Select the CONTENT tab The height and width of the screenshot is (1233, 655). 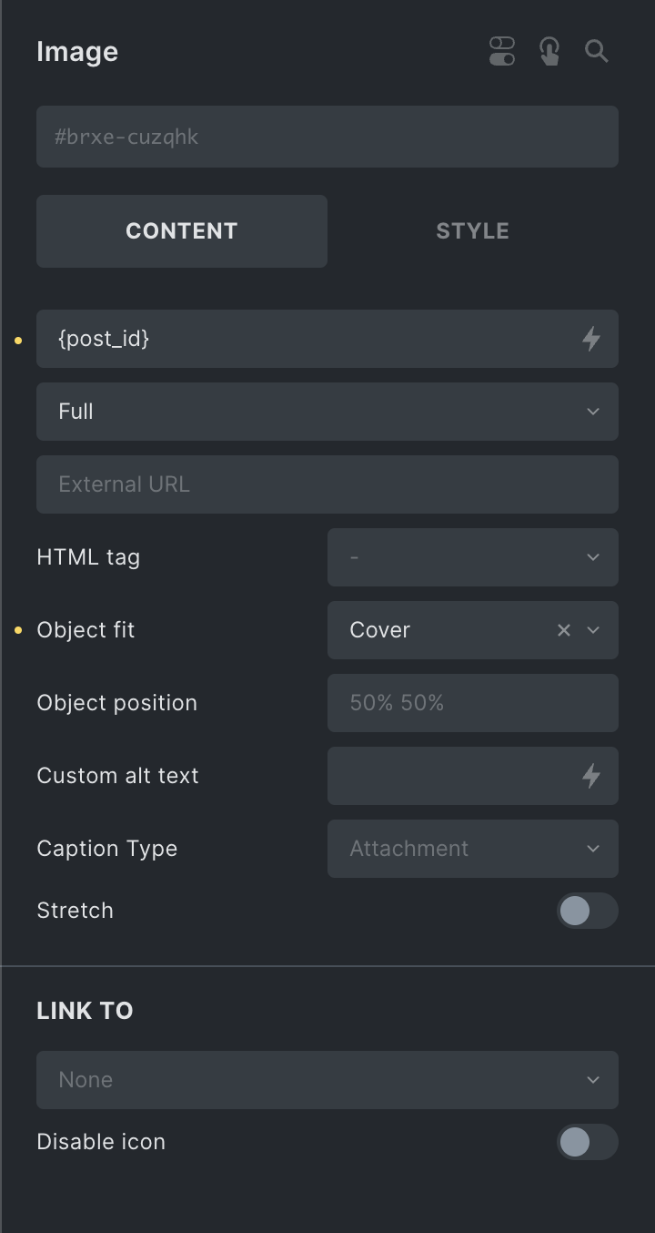coord(182,231)
